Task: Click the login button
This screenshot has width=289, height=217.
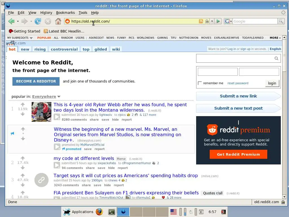Action: (272, 83)
